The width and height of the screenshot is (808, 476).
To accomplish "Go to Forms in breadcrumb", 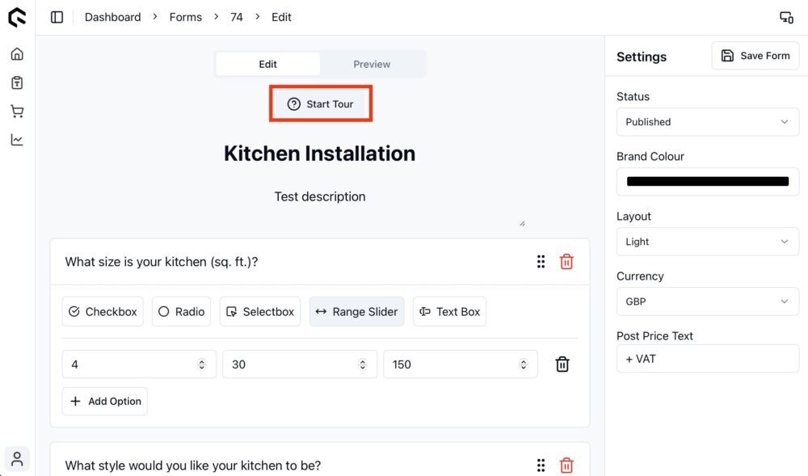I will (x=186, y=17).
